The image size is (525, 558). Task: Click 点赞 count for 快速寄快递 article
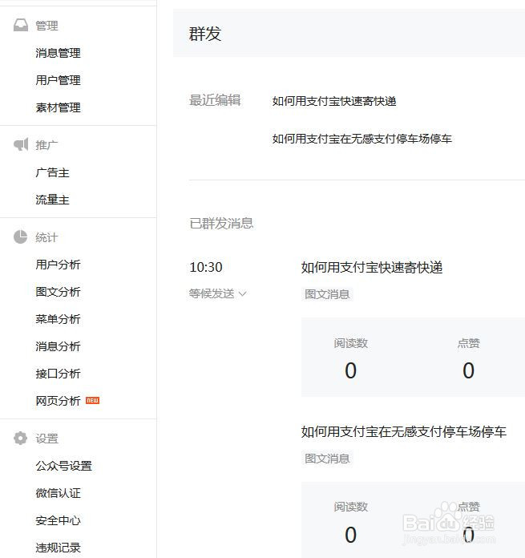[468, 370]
